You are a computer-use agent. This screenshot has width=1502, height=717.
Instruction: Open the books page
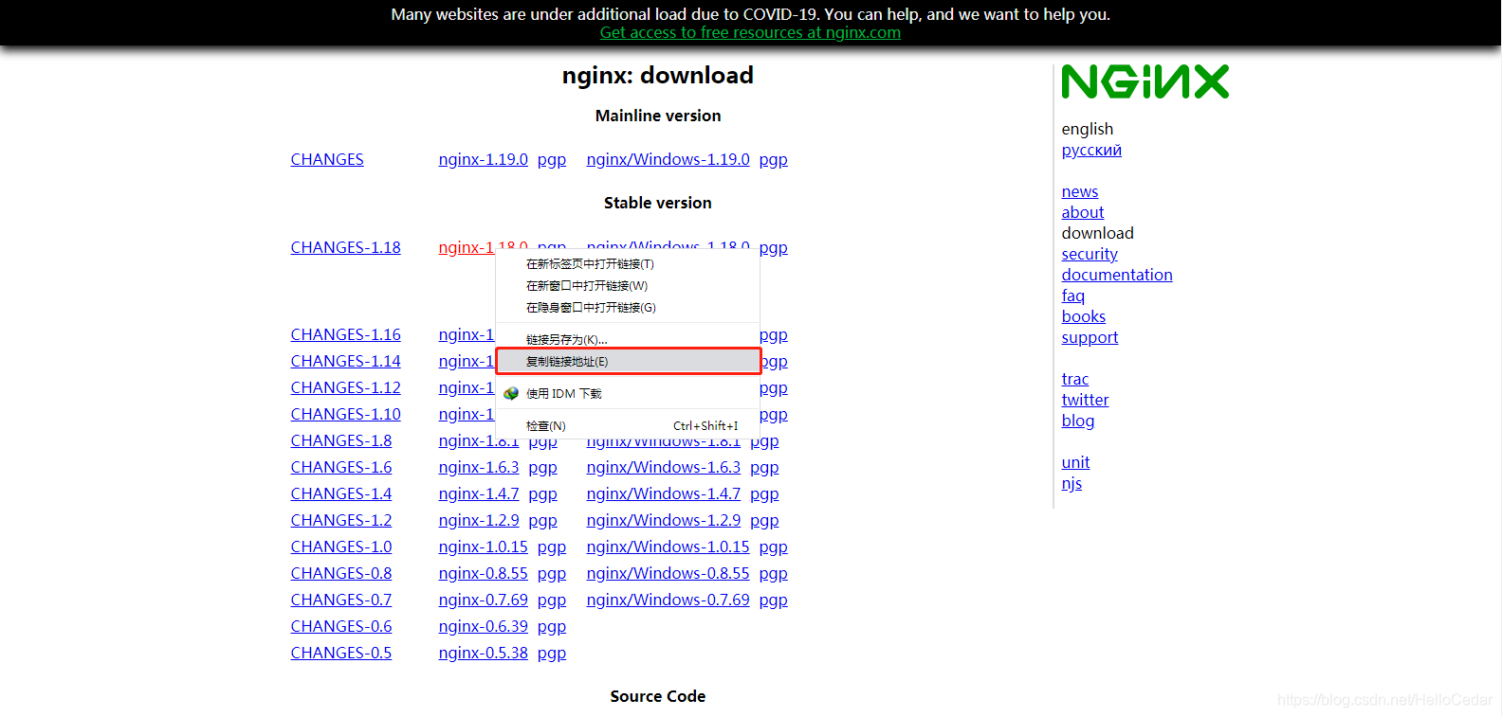coord(1084,316)
